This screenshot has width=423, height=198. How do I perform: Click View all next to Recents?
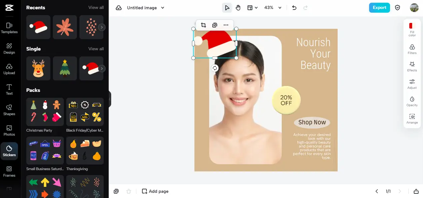[96, 7]
